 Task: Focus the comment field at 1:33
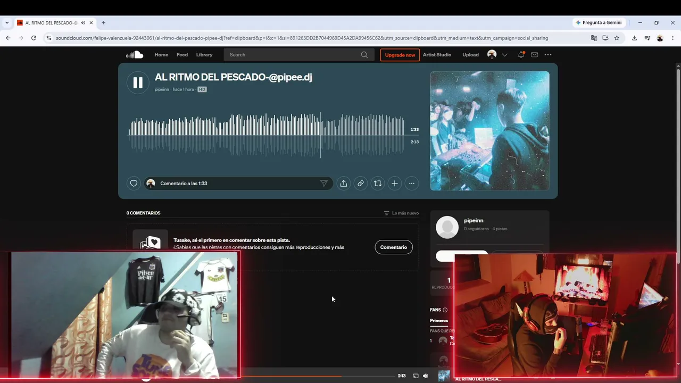pyautogui.click(x=238, y=184)
